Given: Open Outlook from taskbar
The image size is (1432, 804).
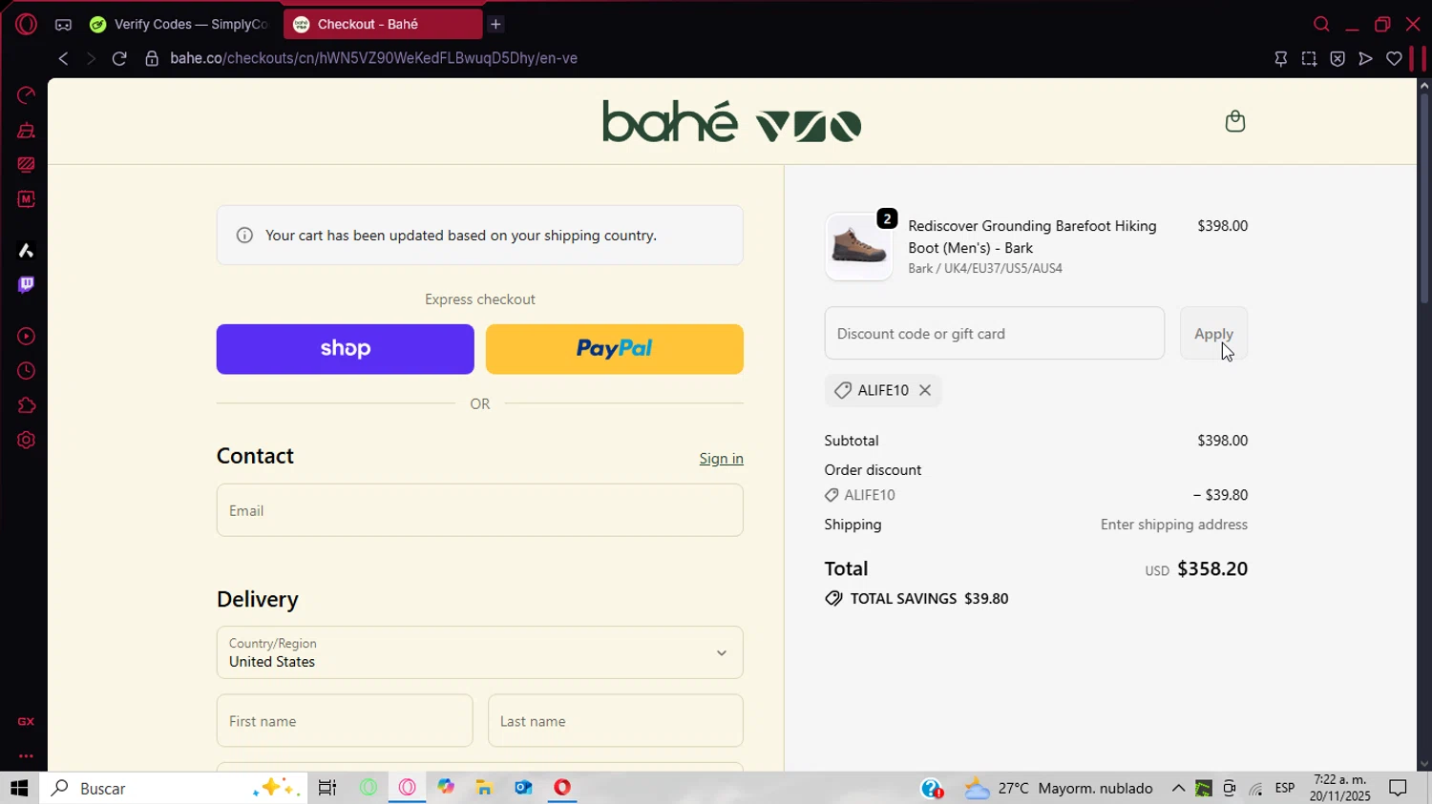Looking at the screenshot, I should (x=523, y=788).
